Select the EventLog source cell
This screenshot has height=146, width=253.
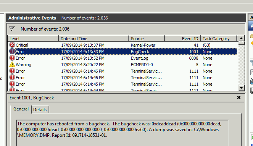(x=140, y=58)
